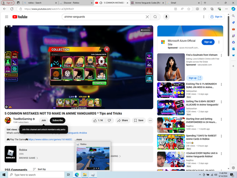Open options for I Evolved Every Mythic Unit
237x178 pixels.
(221, 153)
